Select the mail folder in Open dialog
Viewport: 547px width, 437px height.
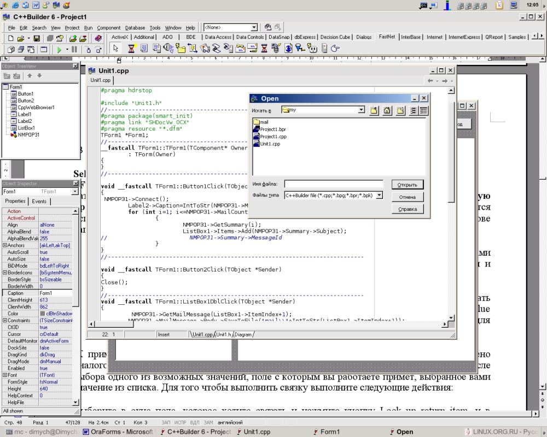pos(261,122)
